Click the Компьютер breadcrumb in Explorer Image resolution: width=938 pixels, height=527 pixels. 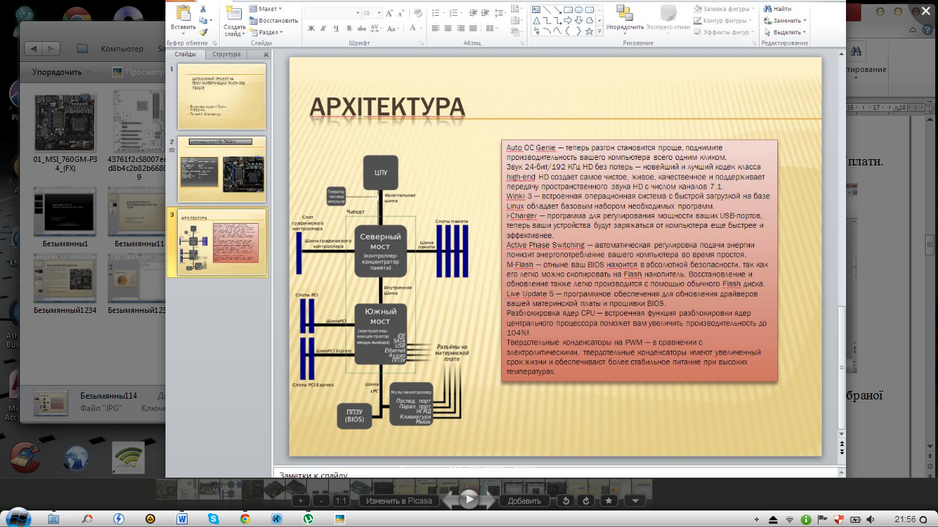[x=122, y=49]
